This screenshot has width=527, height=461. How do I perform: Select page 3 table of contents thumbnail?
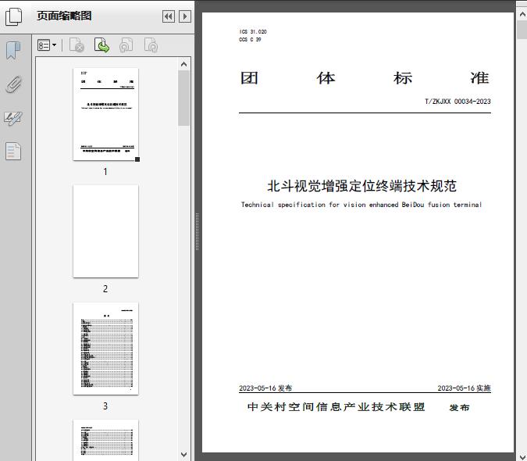point(105,348)
